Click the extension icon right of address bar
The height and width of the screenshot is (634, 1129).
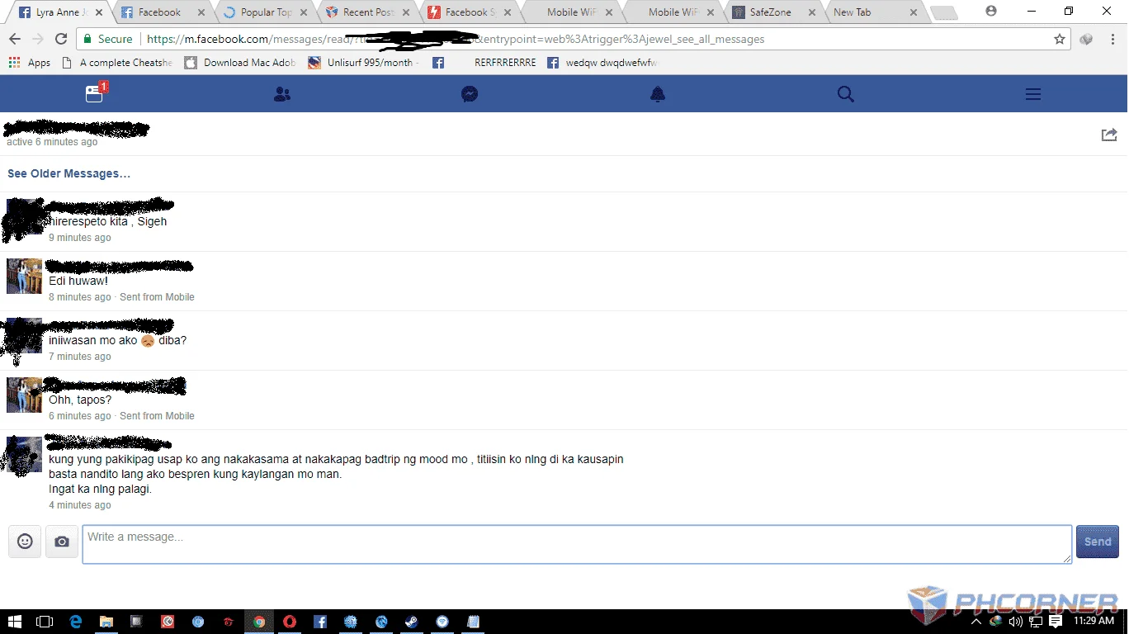pos(1086,39)
